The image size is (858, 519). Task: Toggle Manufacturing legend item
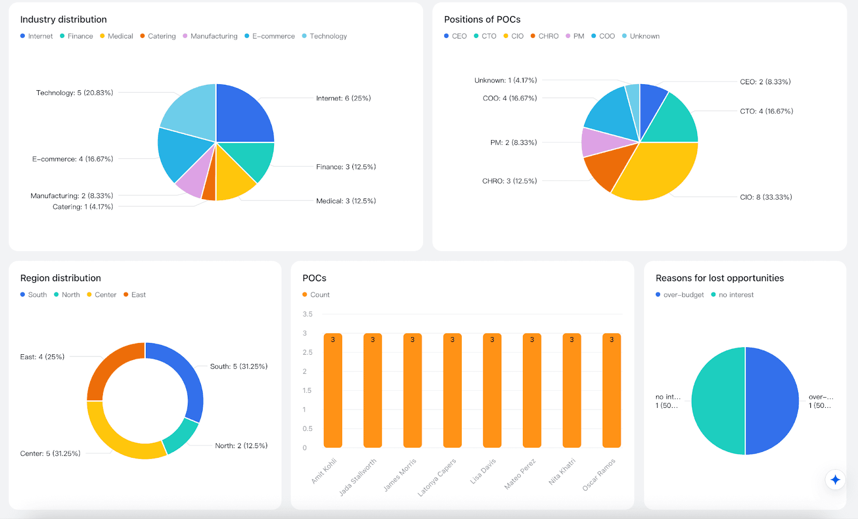click(210, 36)
